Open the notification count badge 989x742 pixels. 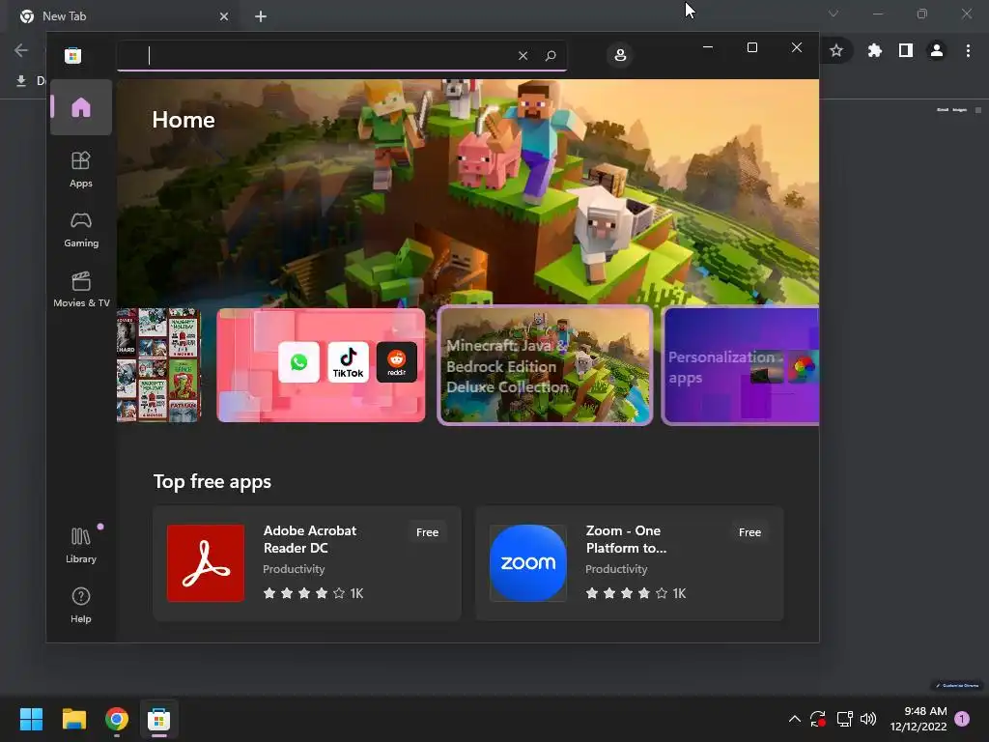[962, 719]
